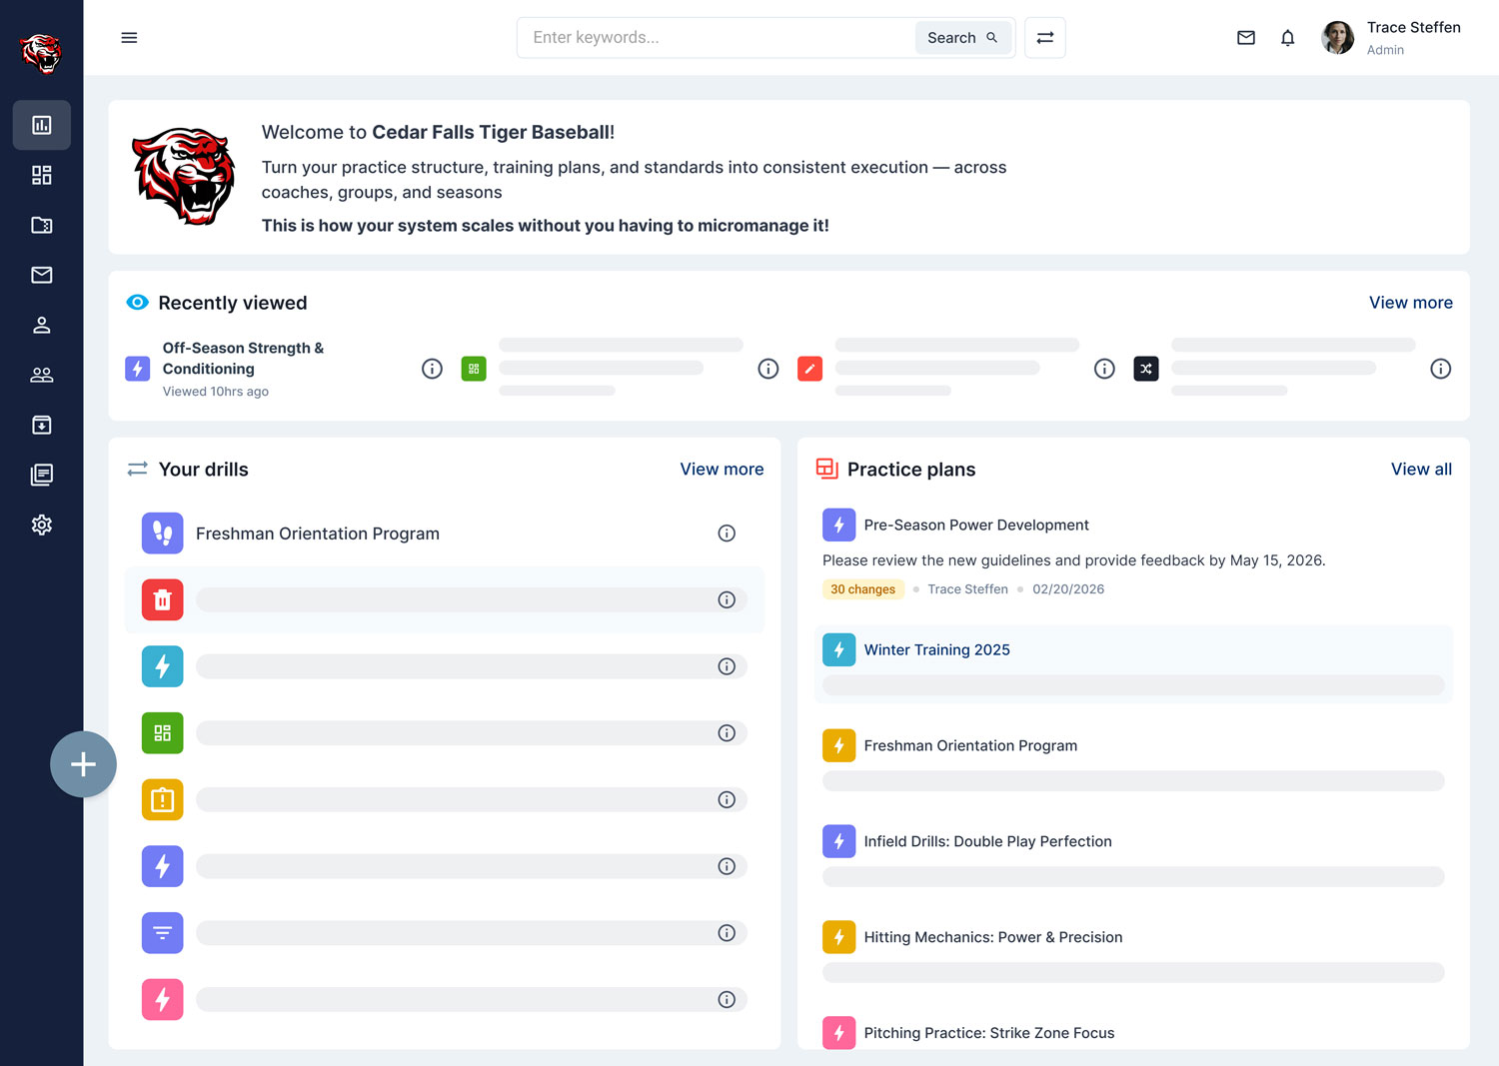The width and height of the screenshot is (1499, 1066).
Task: Click the swap icon beside the search bar
Action: (x=1044, y=37)
